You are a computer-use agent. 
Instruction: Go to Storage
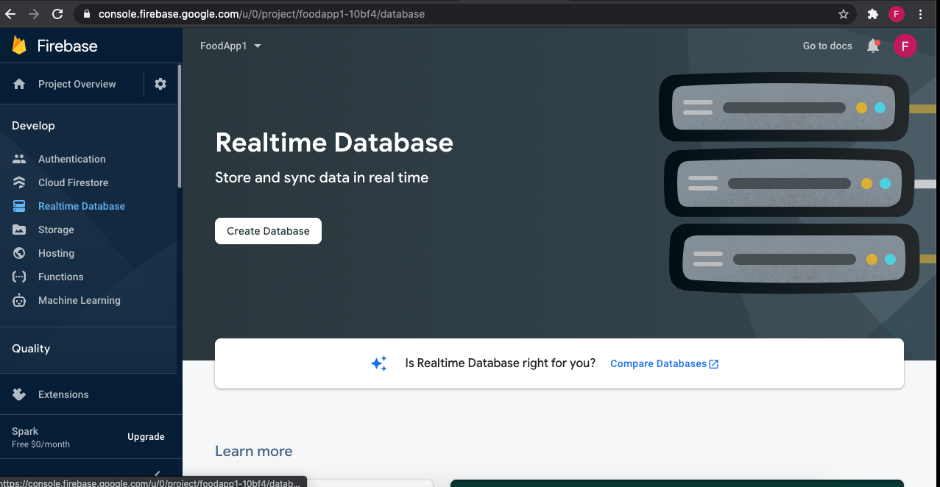56,230
